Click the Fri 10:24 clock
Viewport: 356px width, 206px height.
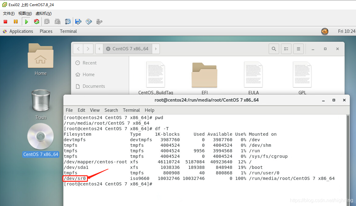click(346, 31)
